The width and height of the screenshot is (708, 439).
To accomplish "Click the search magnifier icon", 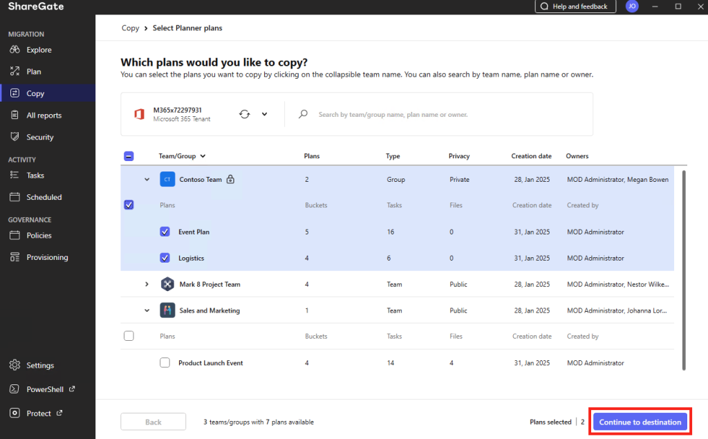I will click(303, 114).
